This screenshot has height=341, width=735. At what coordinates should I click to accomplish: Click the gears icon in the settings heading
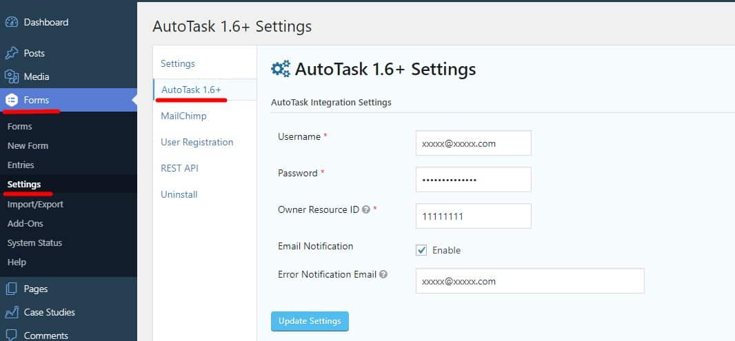[x=281, y=70]
